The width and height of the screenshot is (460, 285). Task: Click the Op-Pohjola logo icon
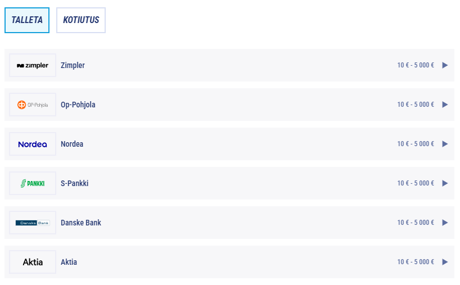click(x=33, y=105)
